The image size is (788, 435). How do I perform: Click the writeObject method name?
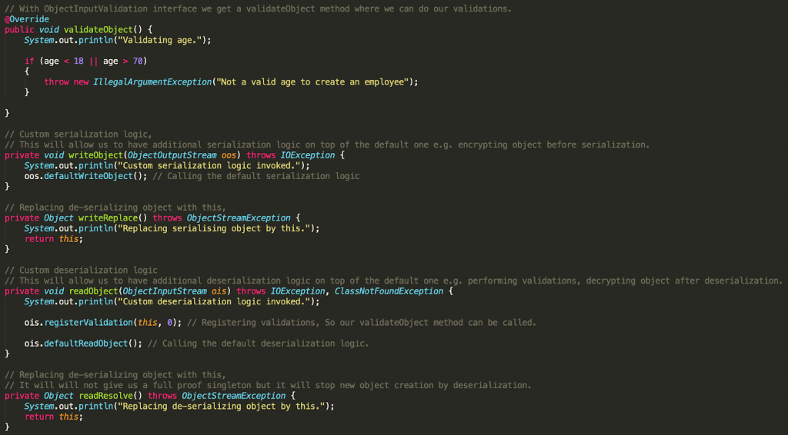(95, 155)
